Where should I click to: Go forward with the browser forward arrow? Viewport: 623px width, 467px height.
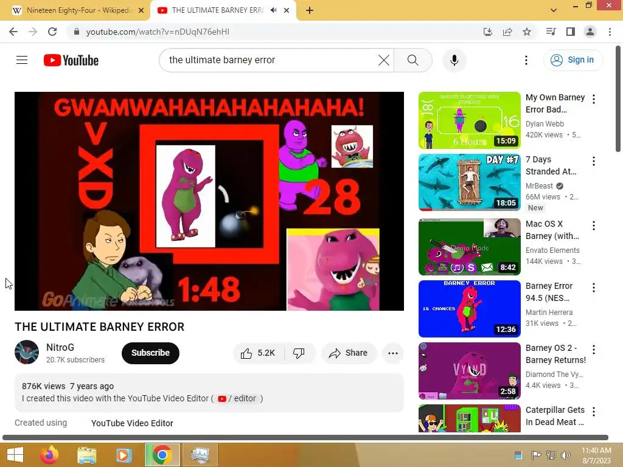(33, 32)
